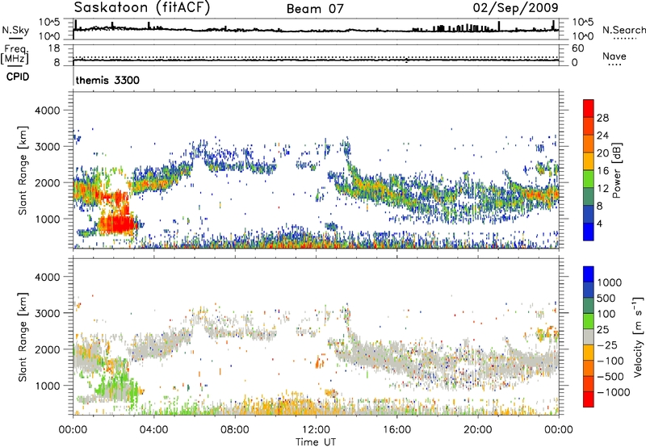This screenshot has width=646, height=447.
Task: Click the Slant Range label of power panel
Action: [23, 170]
